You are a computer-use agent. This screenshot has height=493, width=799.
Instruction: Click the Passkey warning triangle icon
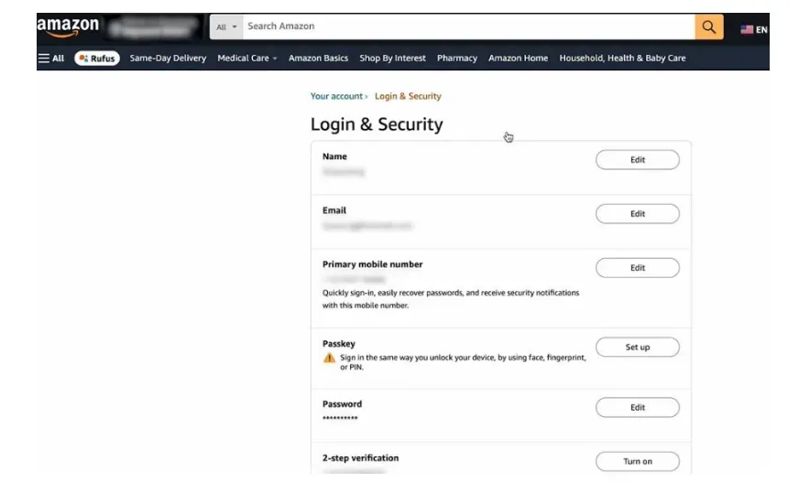click(x=329, y=359)
